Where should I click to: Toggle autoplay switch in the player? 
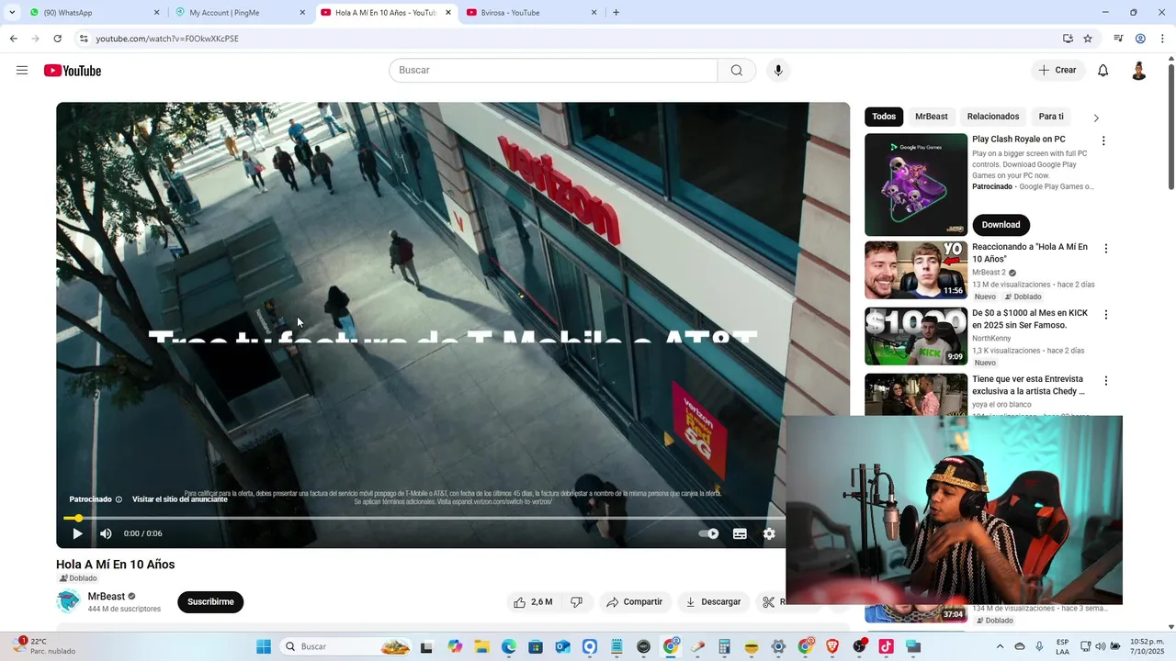tap(708, 533)
